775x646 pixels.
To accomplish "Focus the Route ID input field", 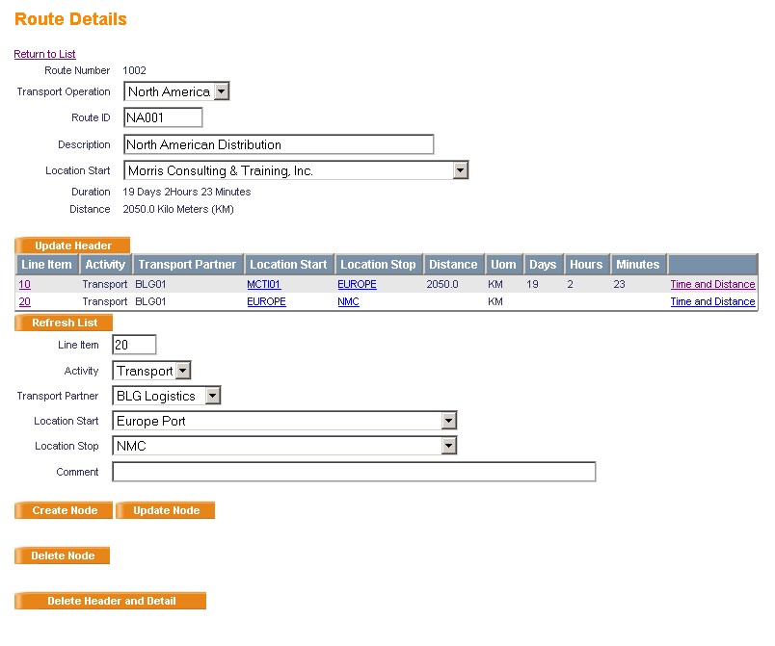I will tap(163, 117).
